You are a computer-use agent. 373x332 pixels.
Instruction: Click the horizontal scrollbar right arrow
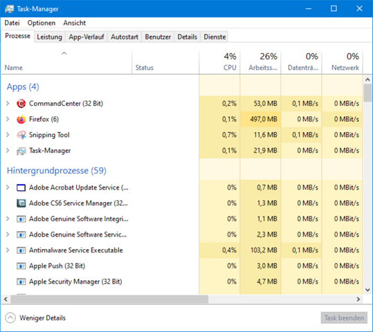(x=358, y=299)
